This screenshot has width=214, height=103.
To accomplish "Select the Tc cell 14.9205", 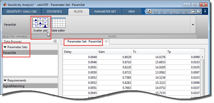I will (x=149, y=67).
